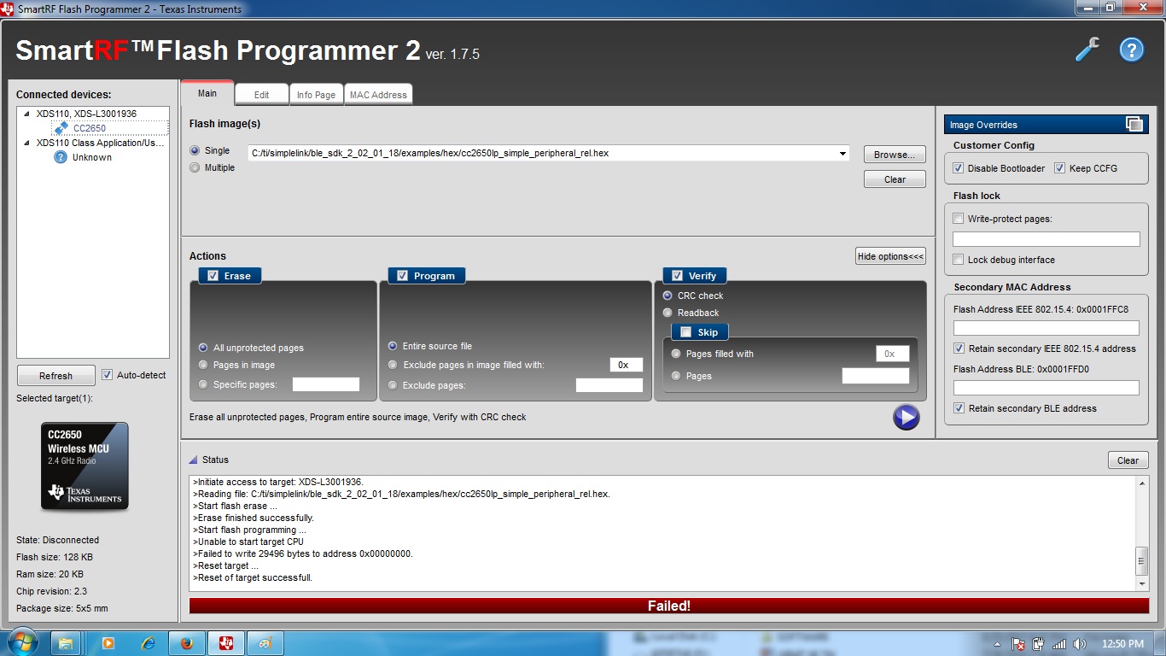The height and width of the screenshot is (656, 1166).
Task: Click the Specific pages input field
Action: point(326,384)
